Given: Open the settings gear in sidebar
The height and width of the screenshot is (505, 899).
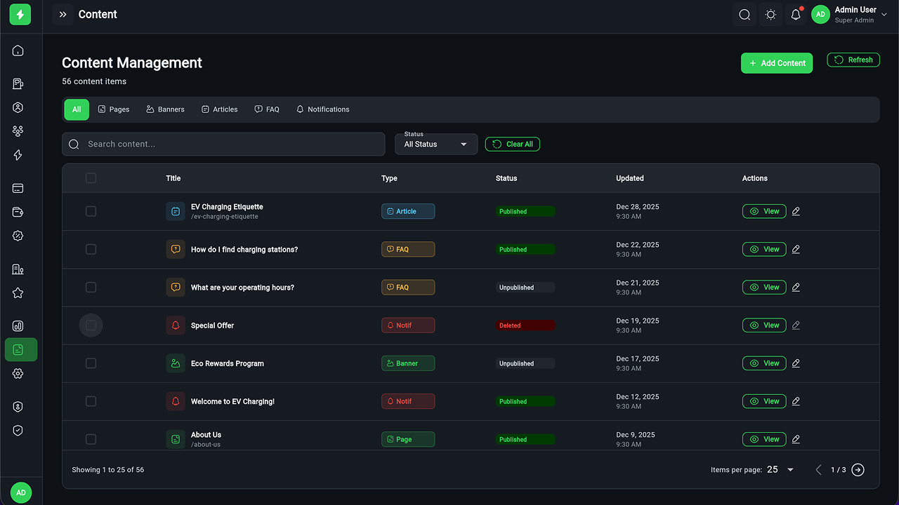Looking at the screenshot, I should coord(18,374).
